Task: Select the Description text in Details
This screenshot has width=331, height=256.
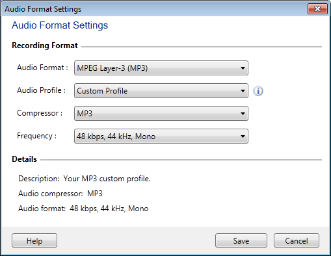Action: (x=85, y=179)
